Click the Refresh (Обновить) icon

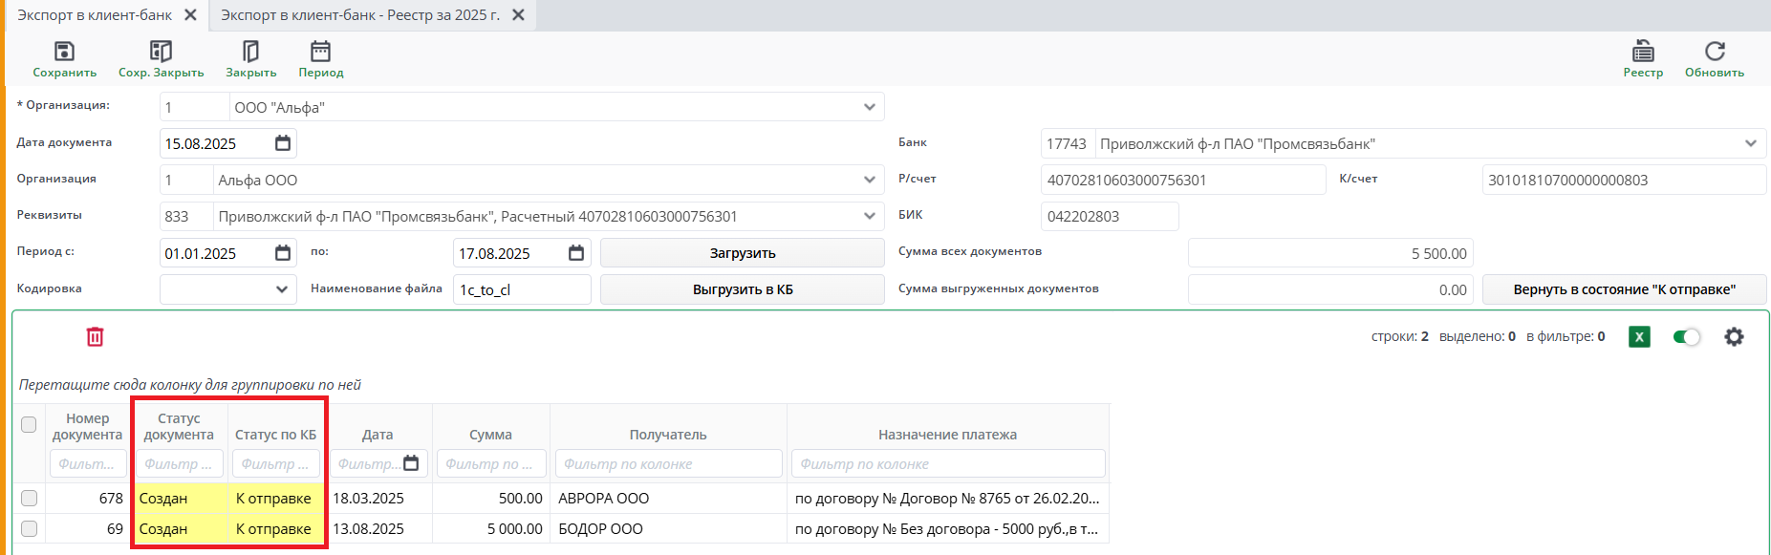tap(1715, 52)
